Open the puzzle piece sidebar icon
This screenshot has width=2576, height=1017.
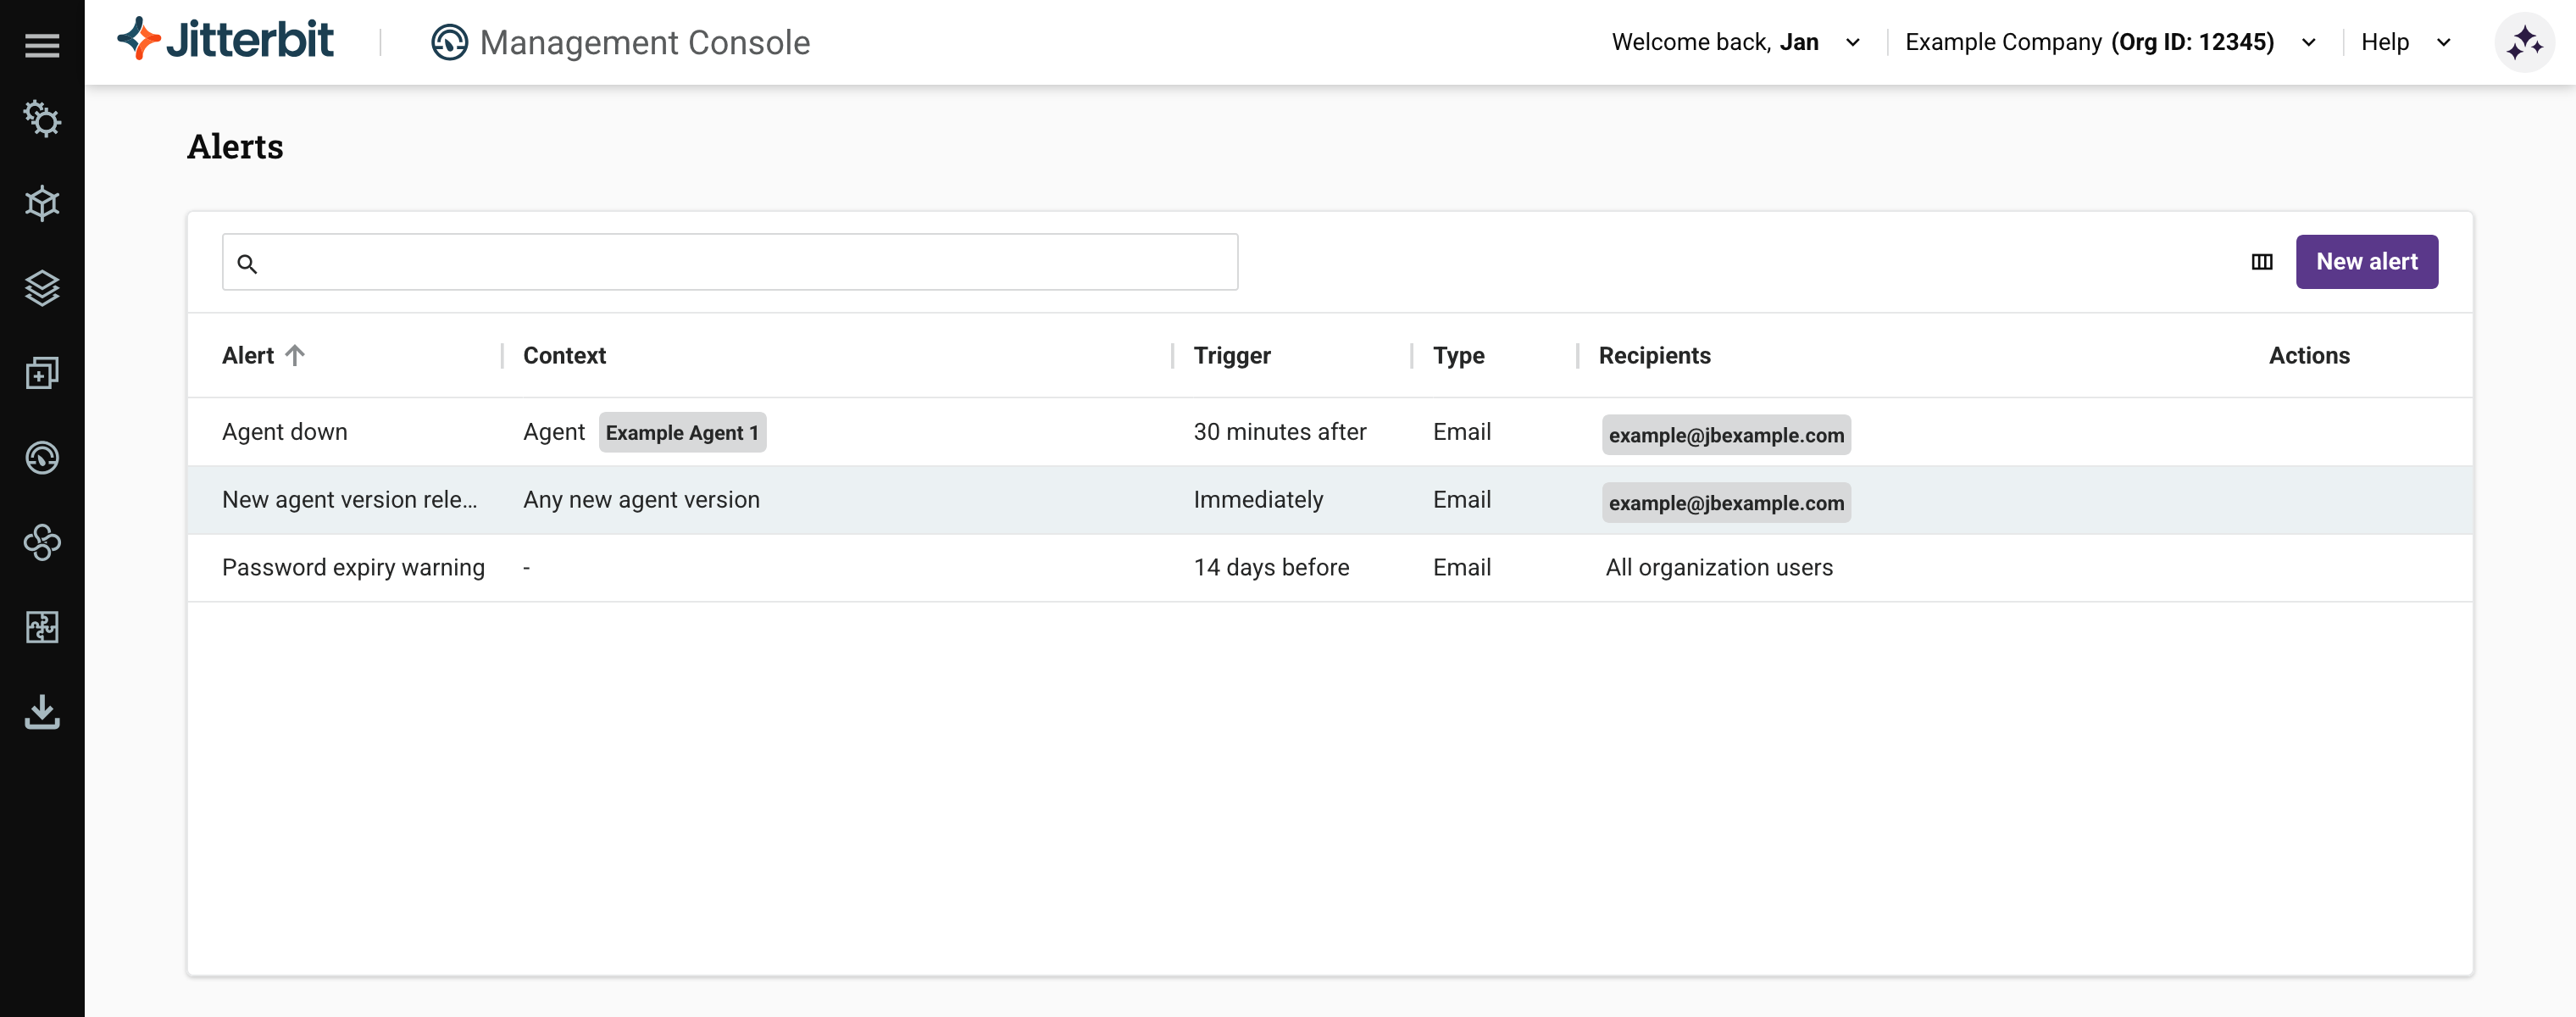click(x=42, y=627)
